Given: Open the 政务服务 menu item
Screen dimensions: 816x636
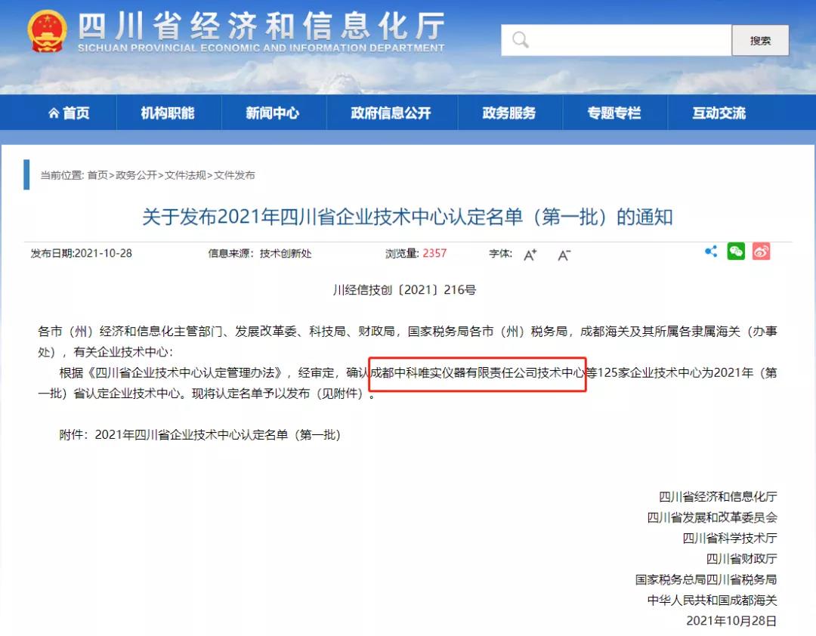Looking at the screenshot, I should [x=509, y=113].
